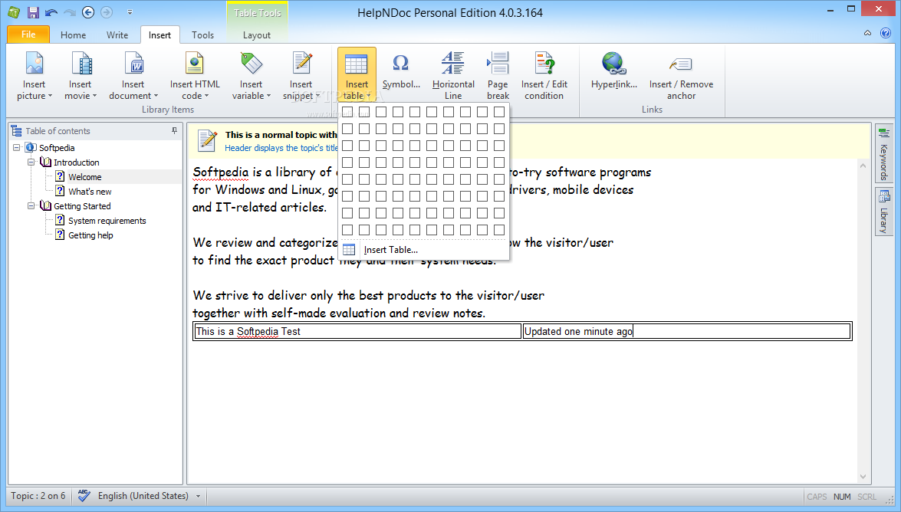Click the Insert variable tag icon

point(251,63)
